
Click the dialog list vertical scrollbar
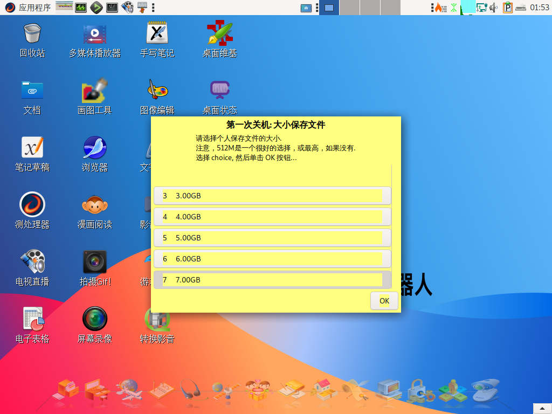(392, 227)
